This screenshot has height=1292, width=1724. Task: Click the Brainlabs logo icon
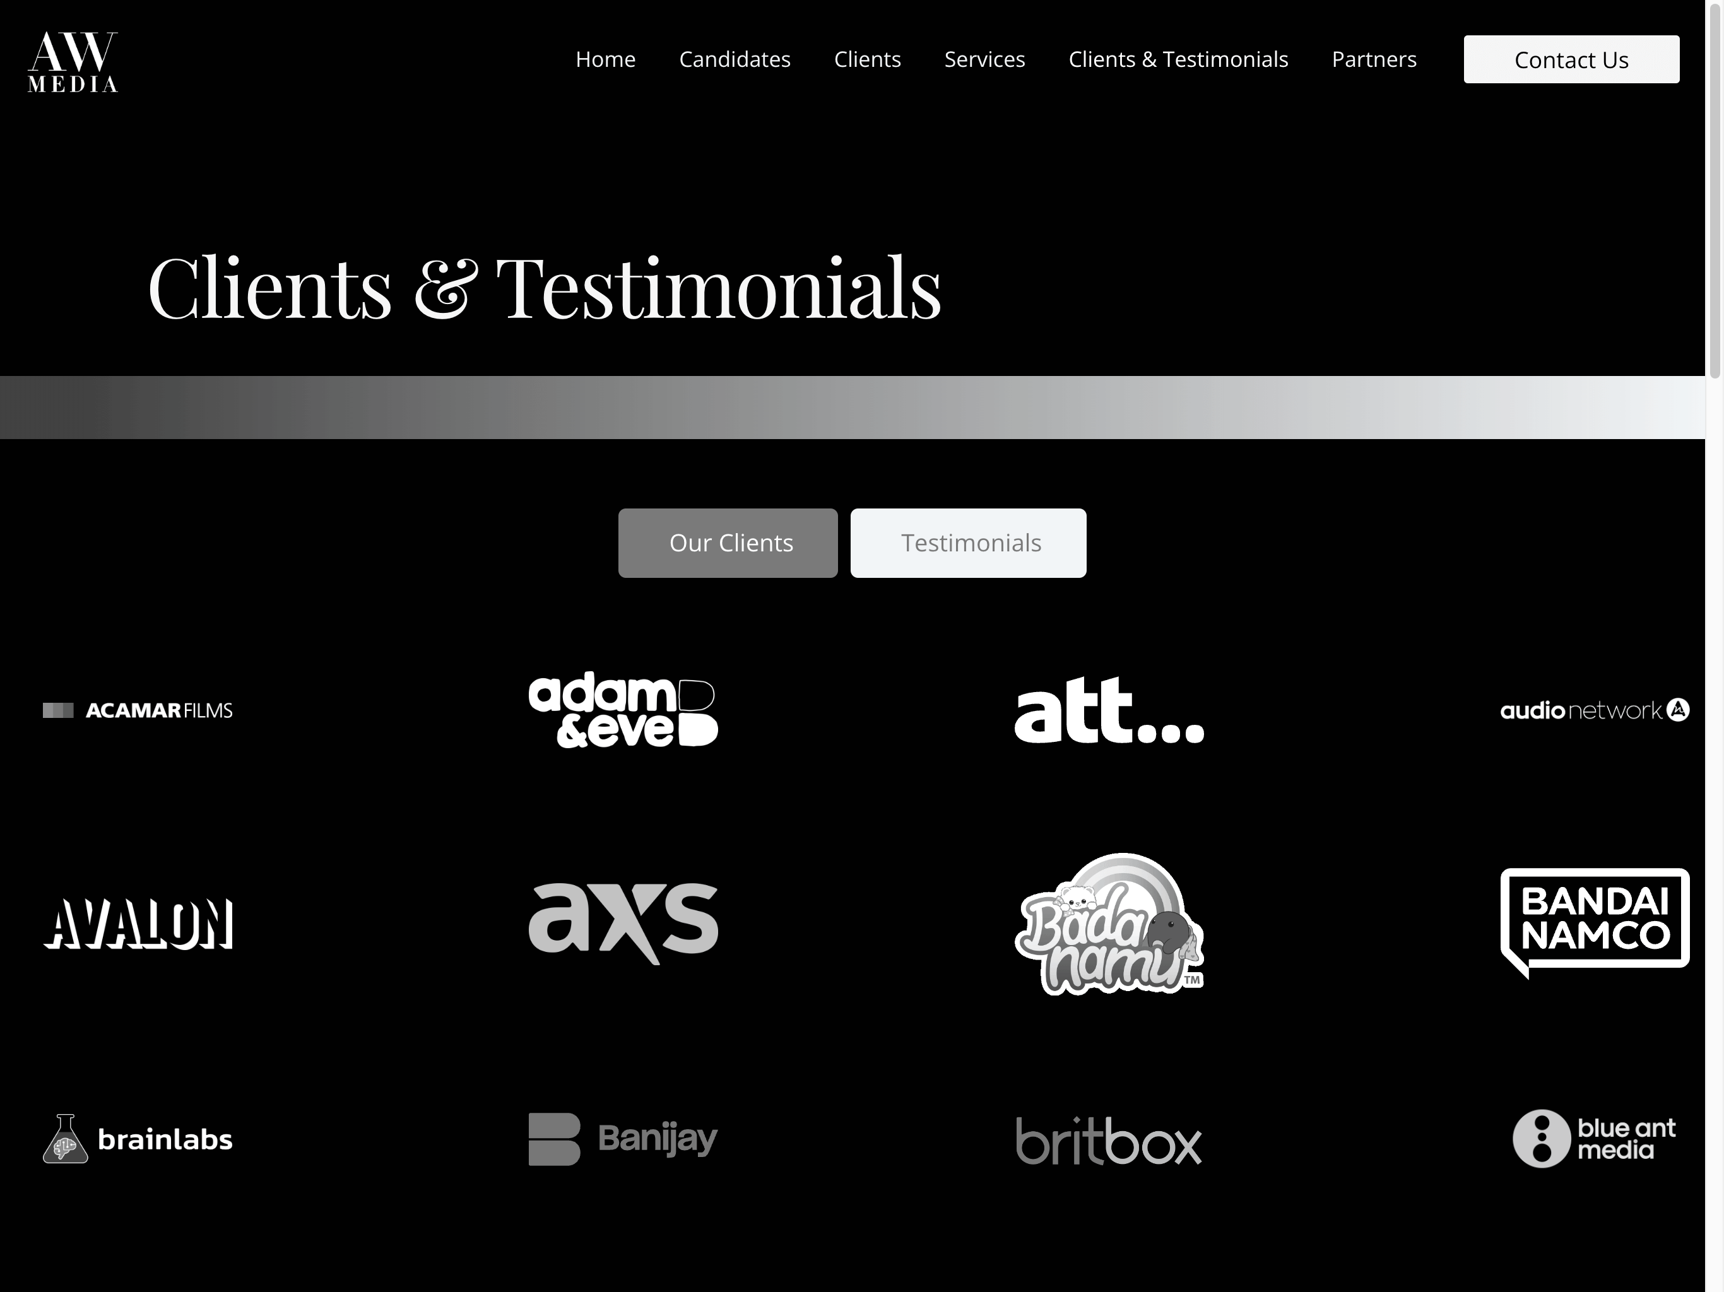pos(64,1137)
